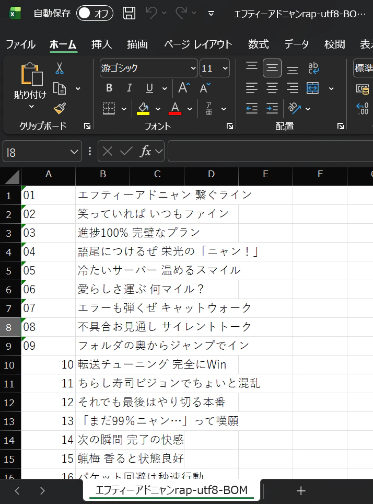Click Center horizontal alignment icon

pos(272,88)
